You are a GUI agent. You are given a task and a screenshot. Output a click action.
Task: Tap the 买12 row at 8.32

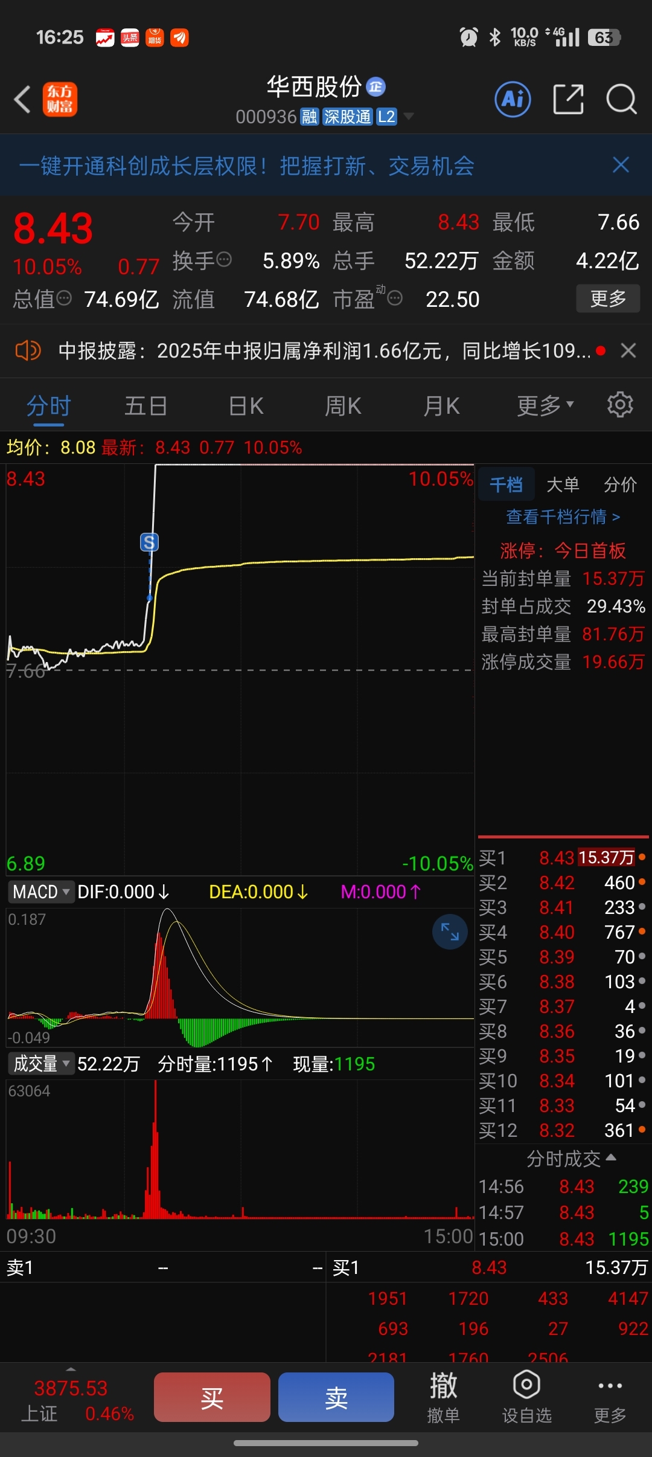(x=563, y=1130)
